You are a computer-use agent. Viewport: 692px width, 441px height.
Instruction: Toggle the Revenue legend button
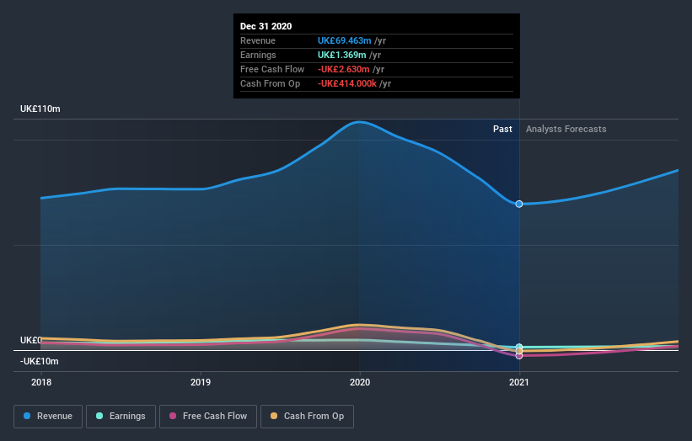(x=48, y=417)
